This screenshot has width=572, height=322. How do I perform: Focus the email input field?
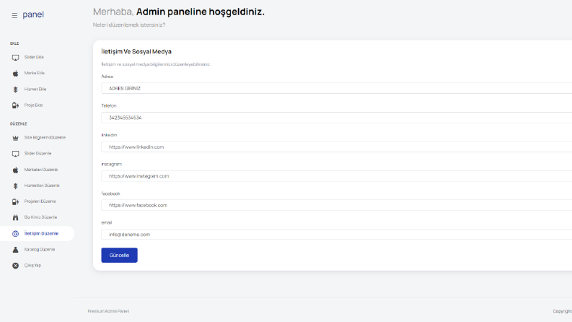[x=336, y=235]
